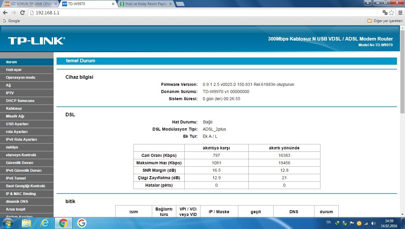Click the Chrome taskbar icon
This screenshot has width=405, height=229.
pyautogui.click(x=63, y=223)
